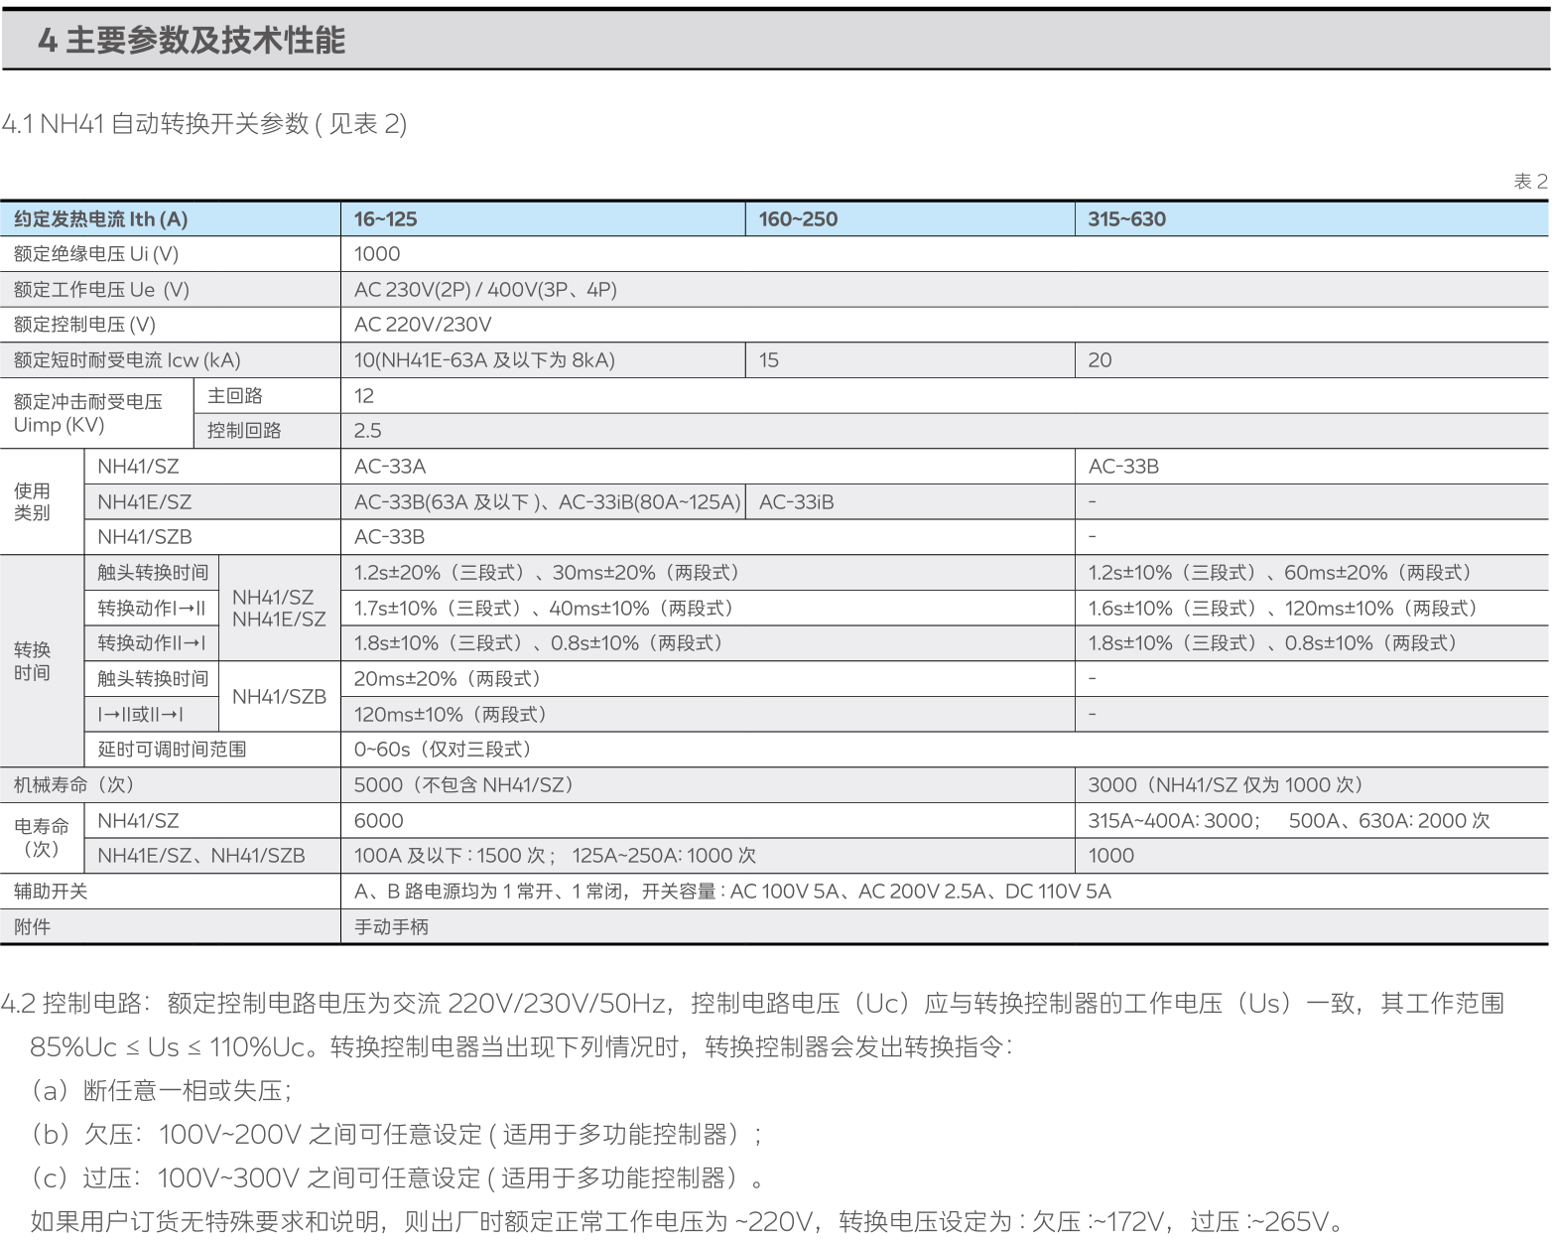Click the 表 2 caption label
1556x1244 pixels.
[1529, 181]
